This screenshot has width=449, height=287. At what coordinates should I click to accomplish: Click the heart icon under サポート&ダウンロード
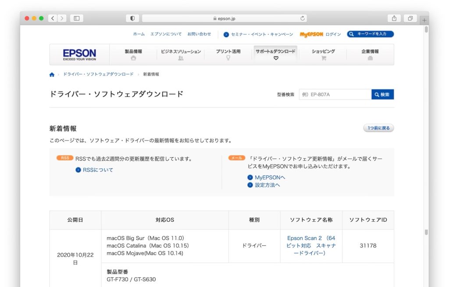(275, 58)
